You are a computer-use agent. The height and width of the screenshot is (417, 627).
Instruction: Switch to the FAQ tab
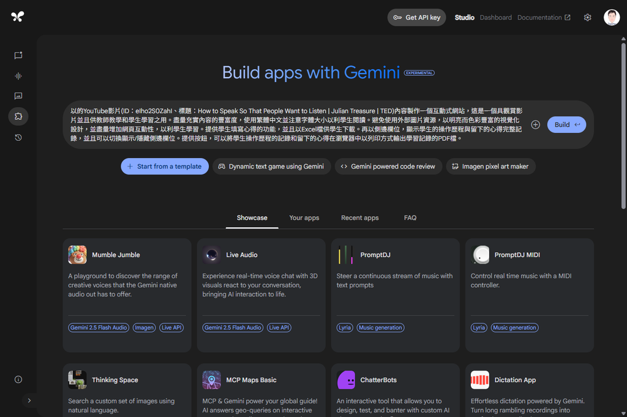click(x=410, y=218)
